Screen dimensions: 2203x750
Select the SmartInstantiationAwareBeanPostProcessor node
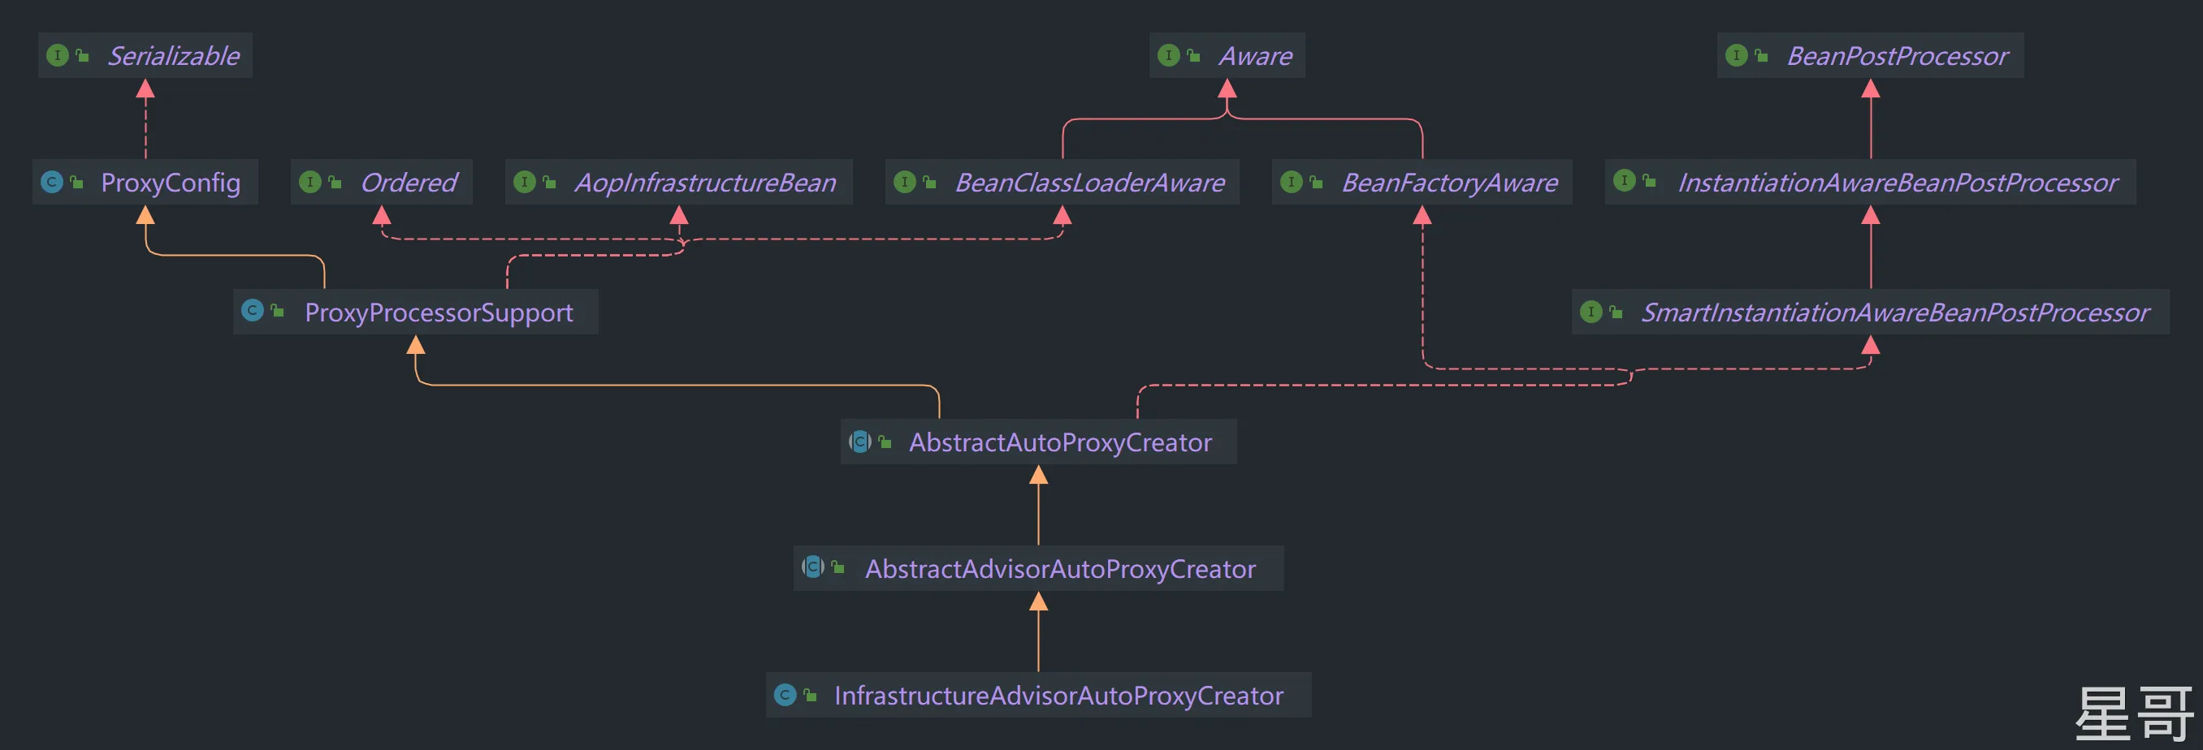pyautogui.click(x=1894, y=312)
